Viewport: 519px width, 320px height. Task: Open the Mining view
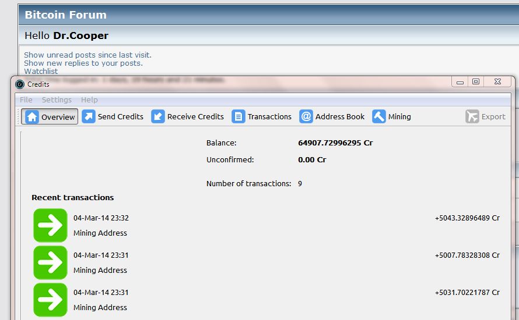coord(399,116)
